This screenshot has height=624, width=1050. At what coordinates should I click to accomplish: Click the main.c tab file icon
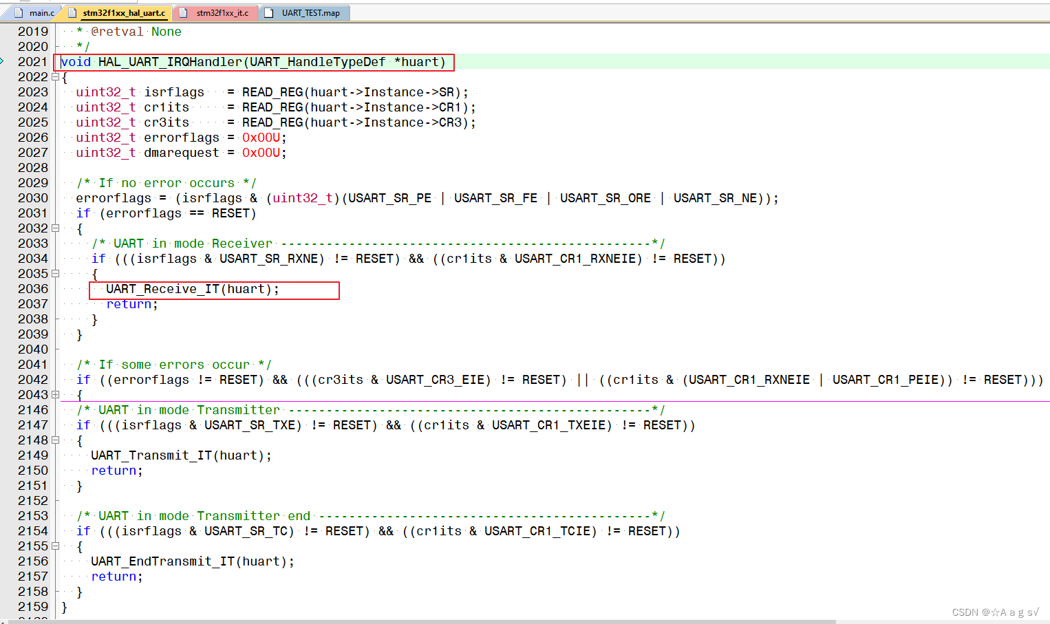pos(19,13)
